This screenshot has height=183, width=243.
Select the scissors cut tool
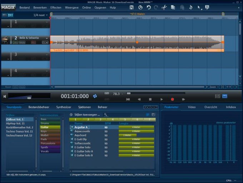pos(164,7)
